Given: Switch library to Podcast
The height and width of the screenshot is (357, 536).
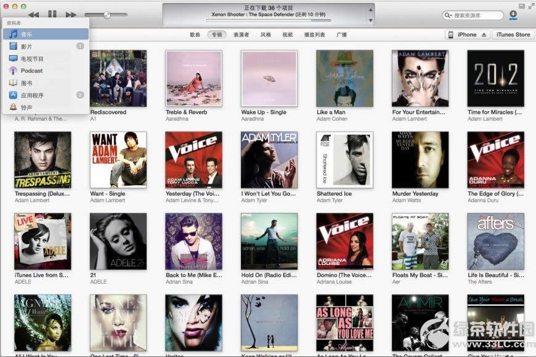Looking at the screenshot, I should (x=46, y=71).
